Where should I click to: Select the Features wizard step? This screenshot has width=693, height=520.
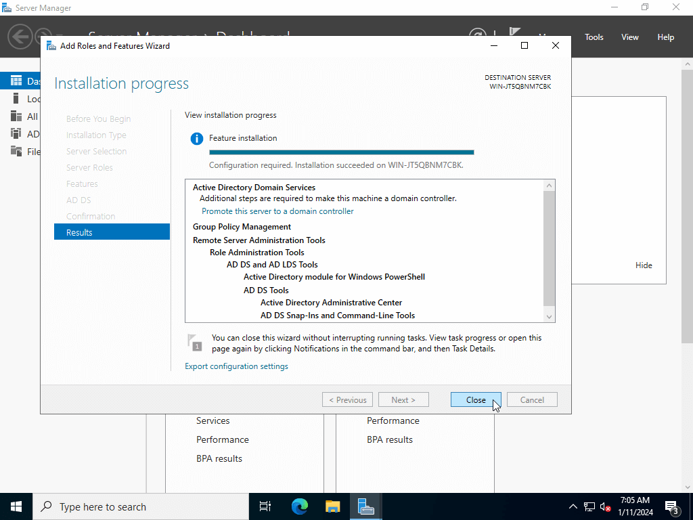coord(82,183)
